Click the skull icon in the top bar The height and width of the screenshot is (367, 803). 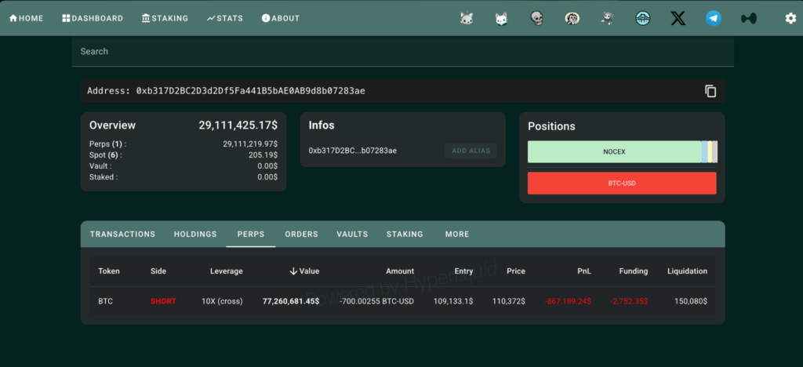tap(536, 18)
